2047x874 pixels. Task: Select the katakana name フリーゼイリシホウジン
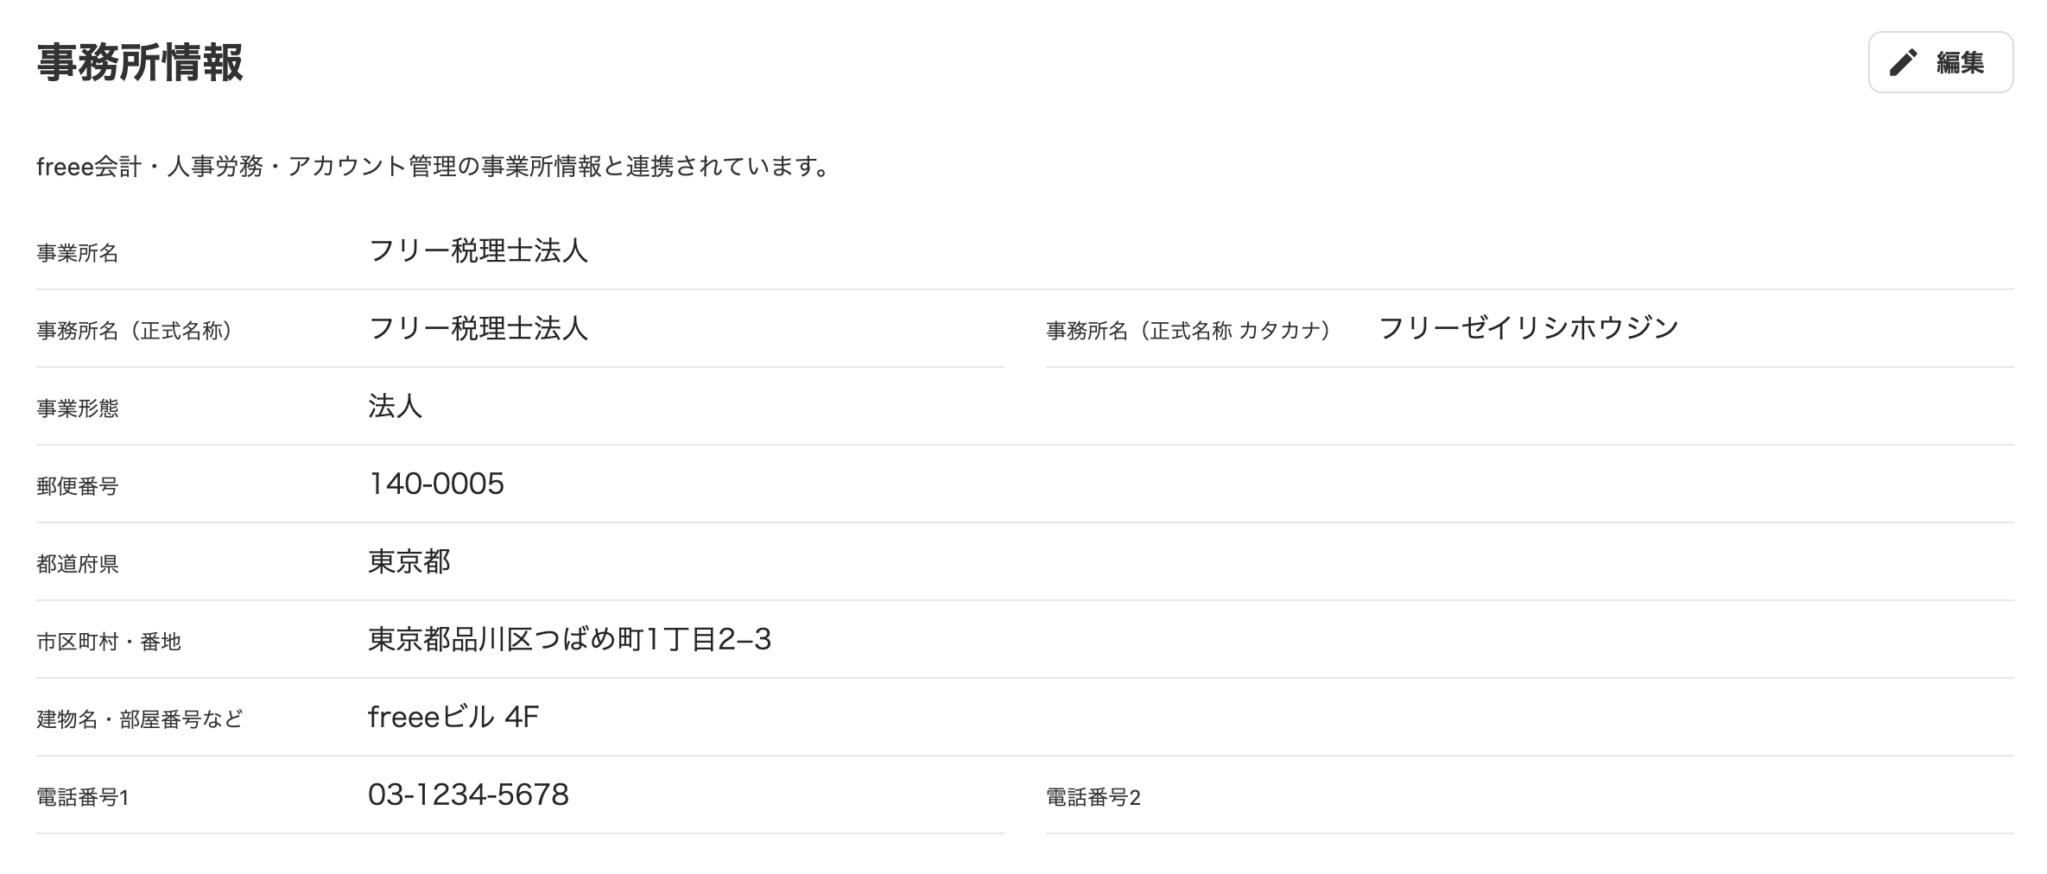click(1528, 328)
